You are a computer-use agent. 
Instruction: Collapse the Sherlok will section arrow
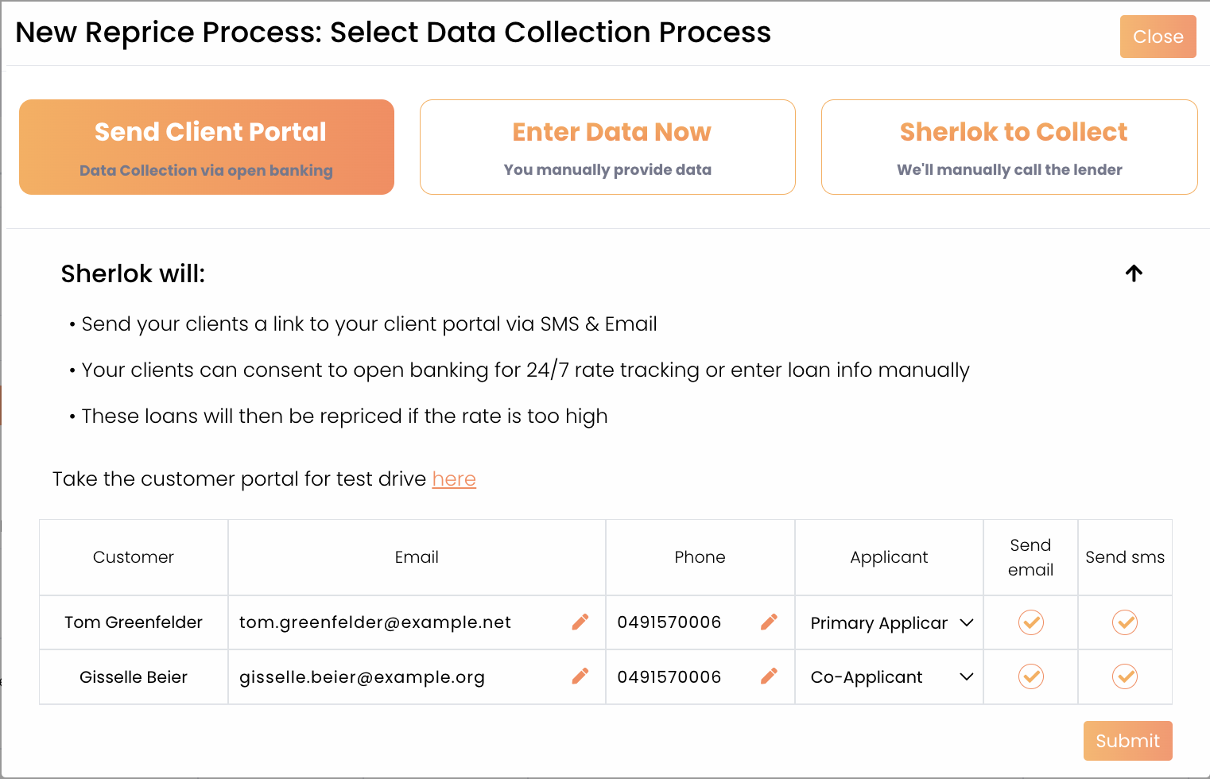click(1134, 273)
